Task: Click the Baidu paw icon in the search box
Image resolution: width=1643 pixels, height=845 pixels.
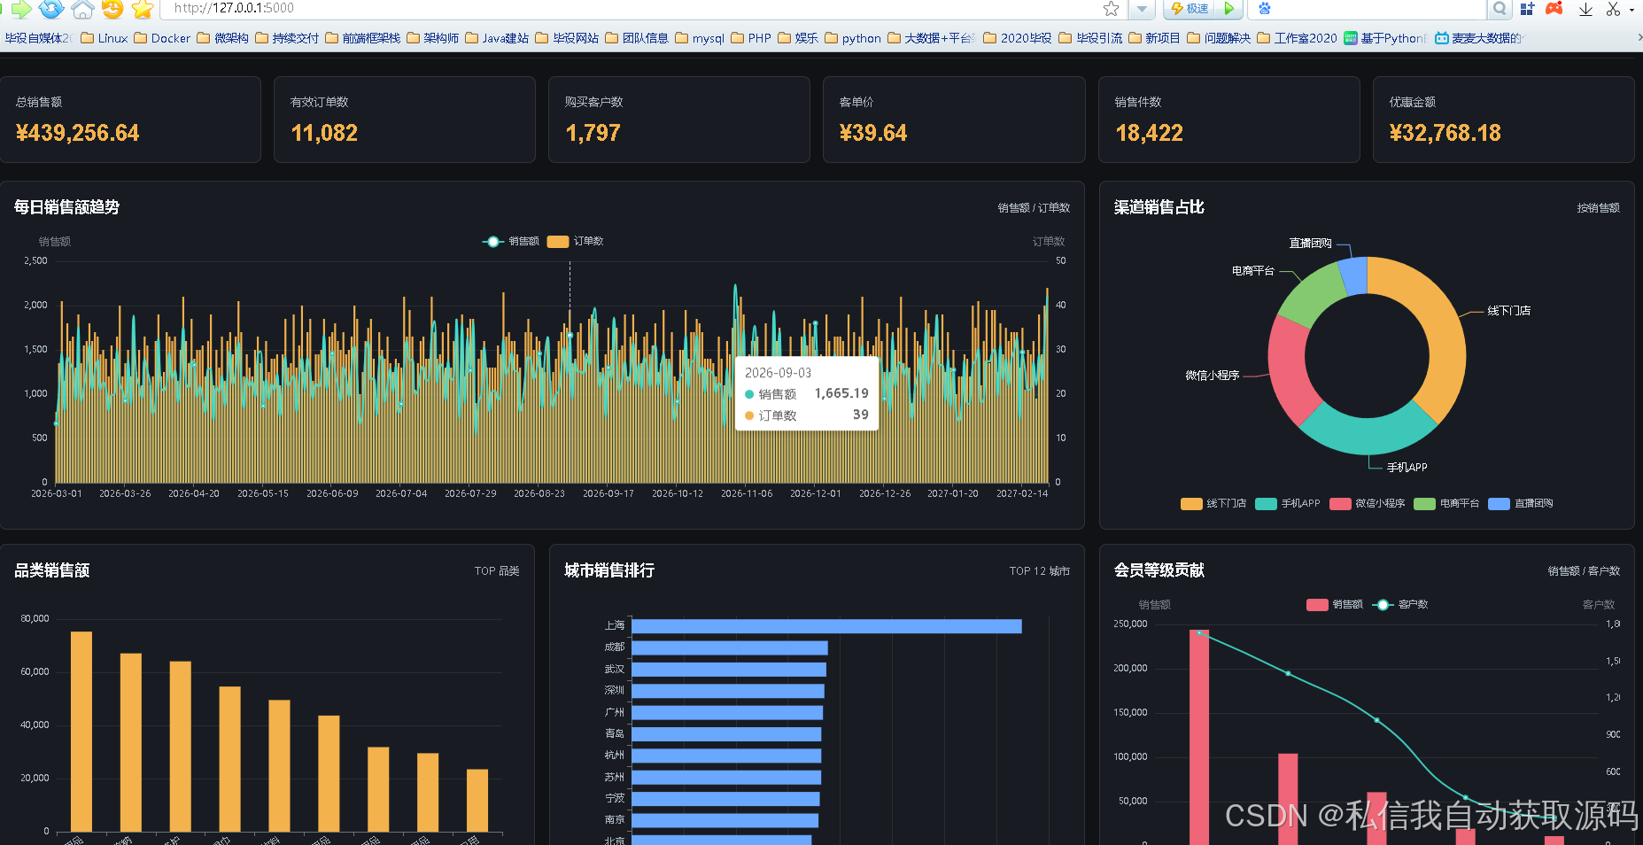Action: click(1264, 9)
